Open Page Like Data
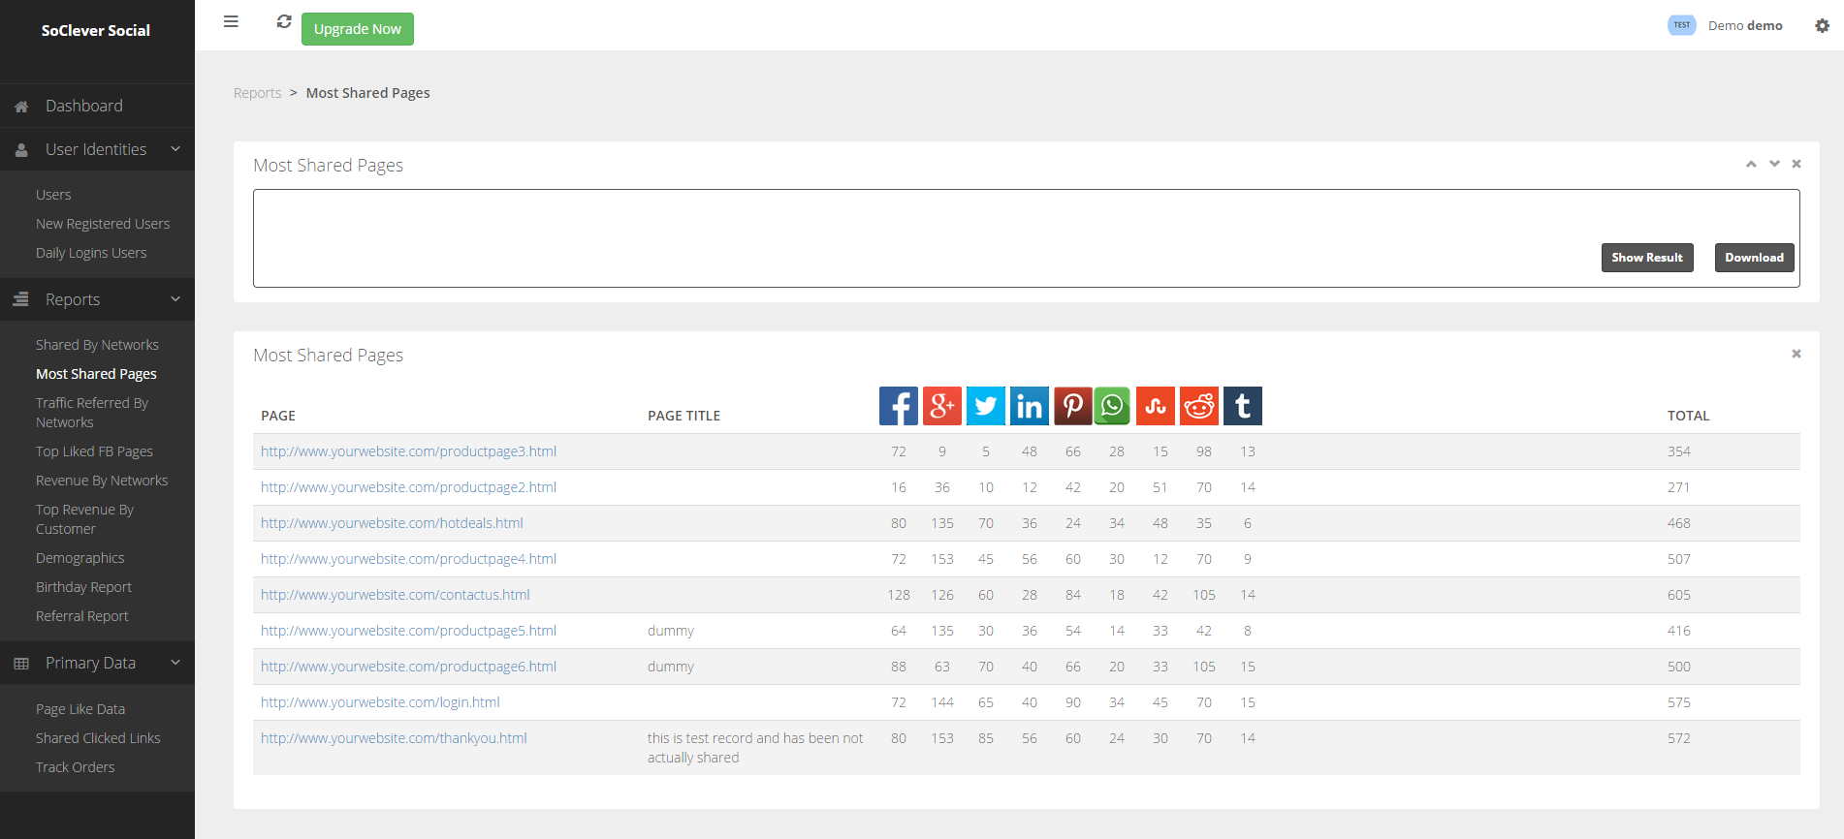 point(80,709)
